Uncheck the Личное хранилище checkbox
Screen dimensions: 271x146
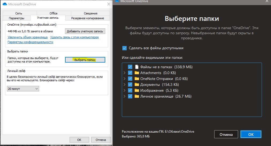(x=130, y=96)
